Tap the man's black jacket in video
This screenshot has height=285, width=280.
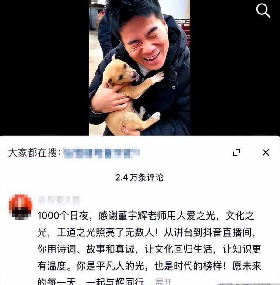pyautogui.click(x=174, y=95)
